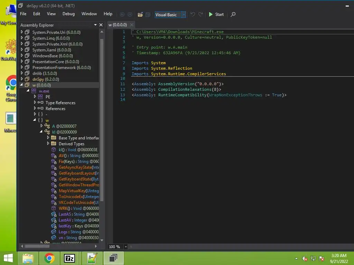The height and width of the screenshot is (265, 354).
Task: Open the Windows Start button
Action: (8, 258)
